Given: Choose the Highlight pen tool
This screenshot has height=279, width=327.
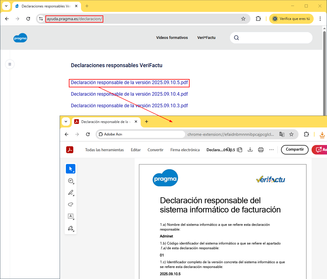Looking at the screenshot, I should click(x=71, y=193).
